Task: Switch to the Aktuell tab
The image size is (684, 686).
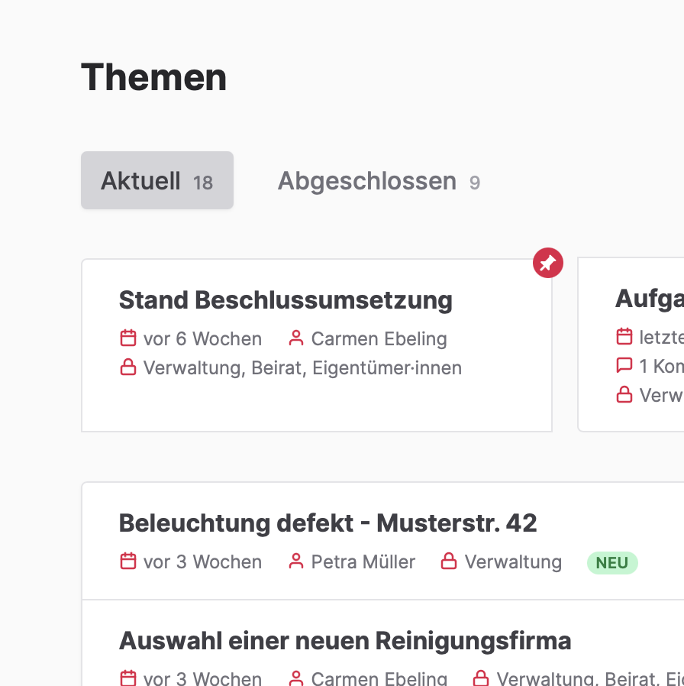Action: coord(156,181)
